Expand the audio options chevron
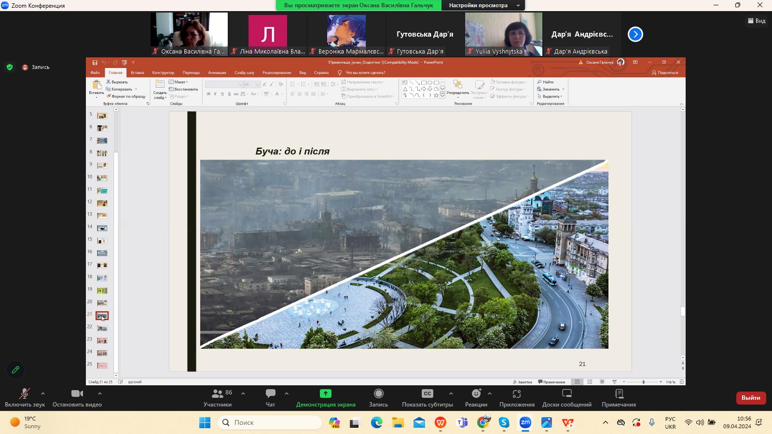This screenshot has height=434, width=772. (x=43, y=393)
